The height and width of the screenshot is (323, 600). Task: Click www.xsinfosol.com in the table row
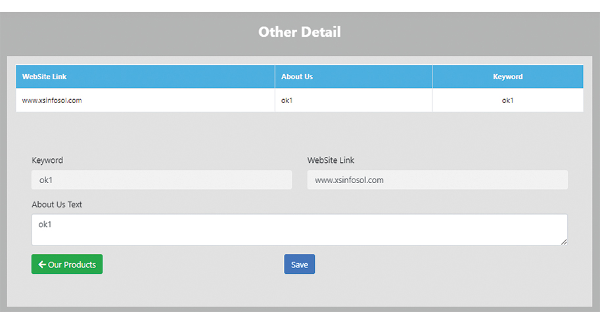point(52,100)
